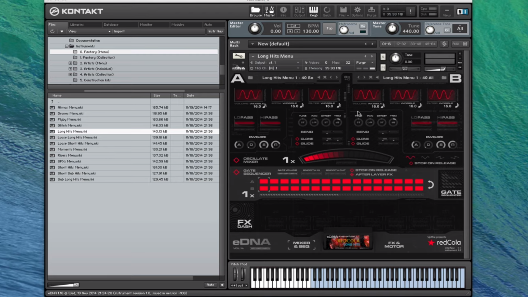Screen dimensions: 528x297
Task: Toggle the Gate Sequencer diamond
Action: pyautogui.click(x=236, y=172)
